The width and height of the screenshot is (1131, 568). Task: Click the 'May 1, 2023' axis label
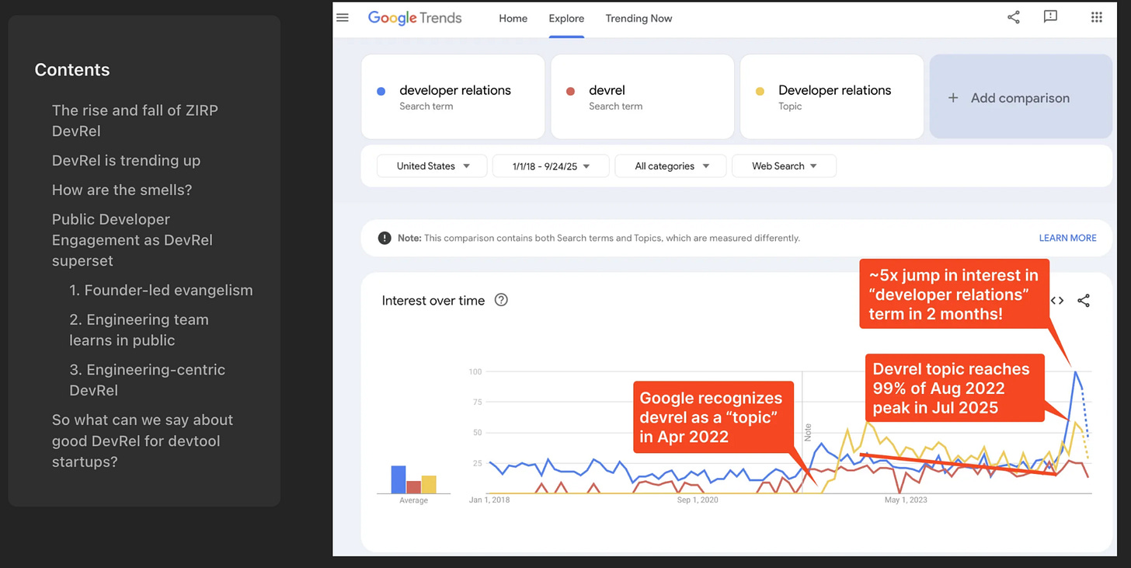tap(906, 500)
